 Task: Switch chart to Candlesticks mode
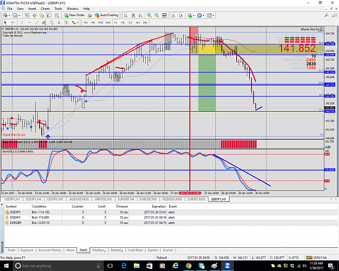coord(133,15)
